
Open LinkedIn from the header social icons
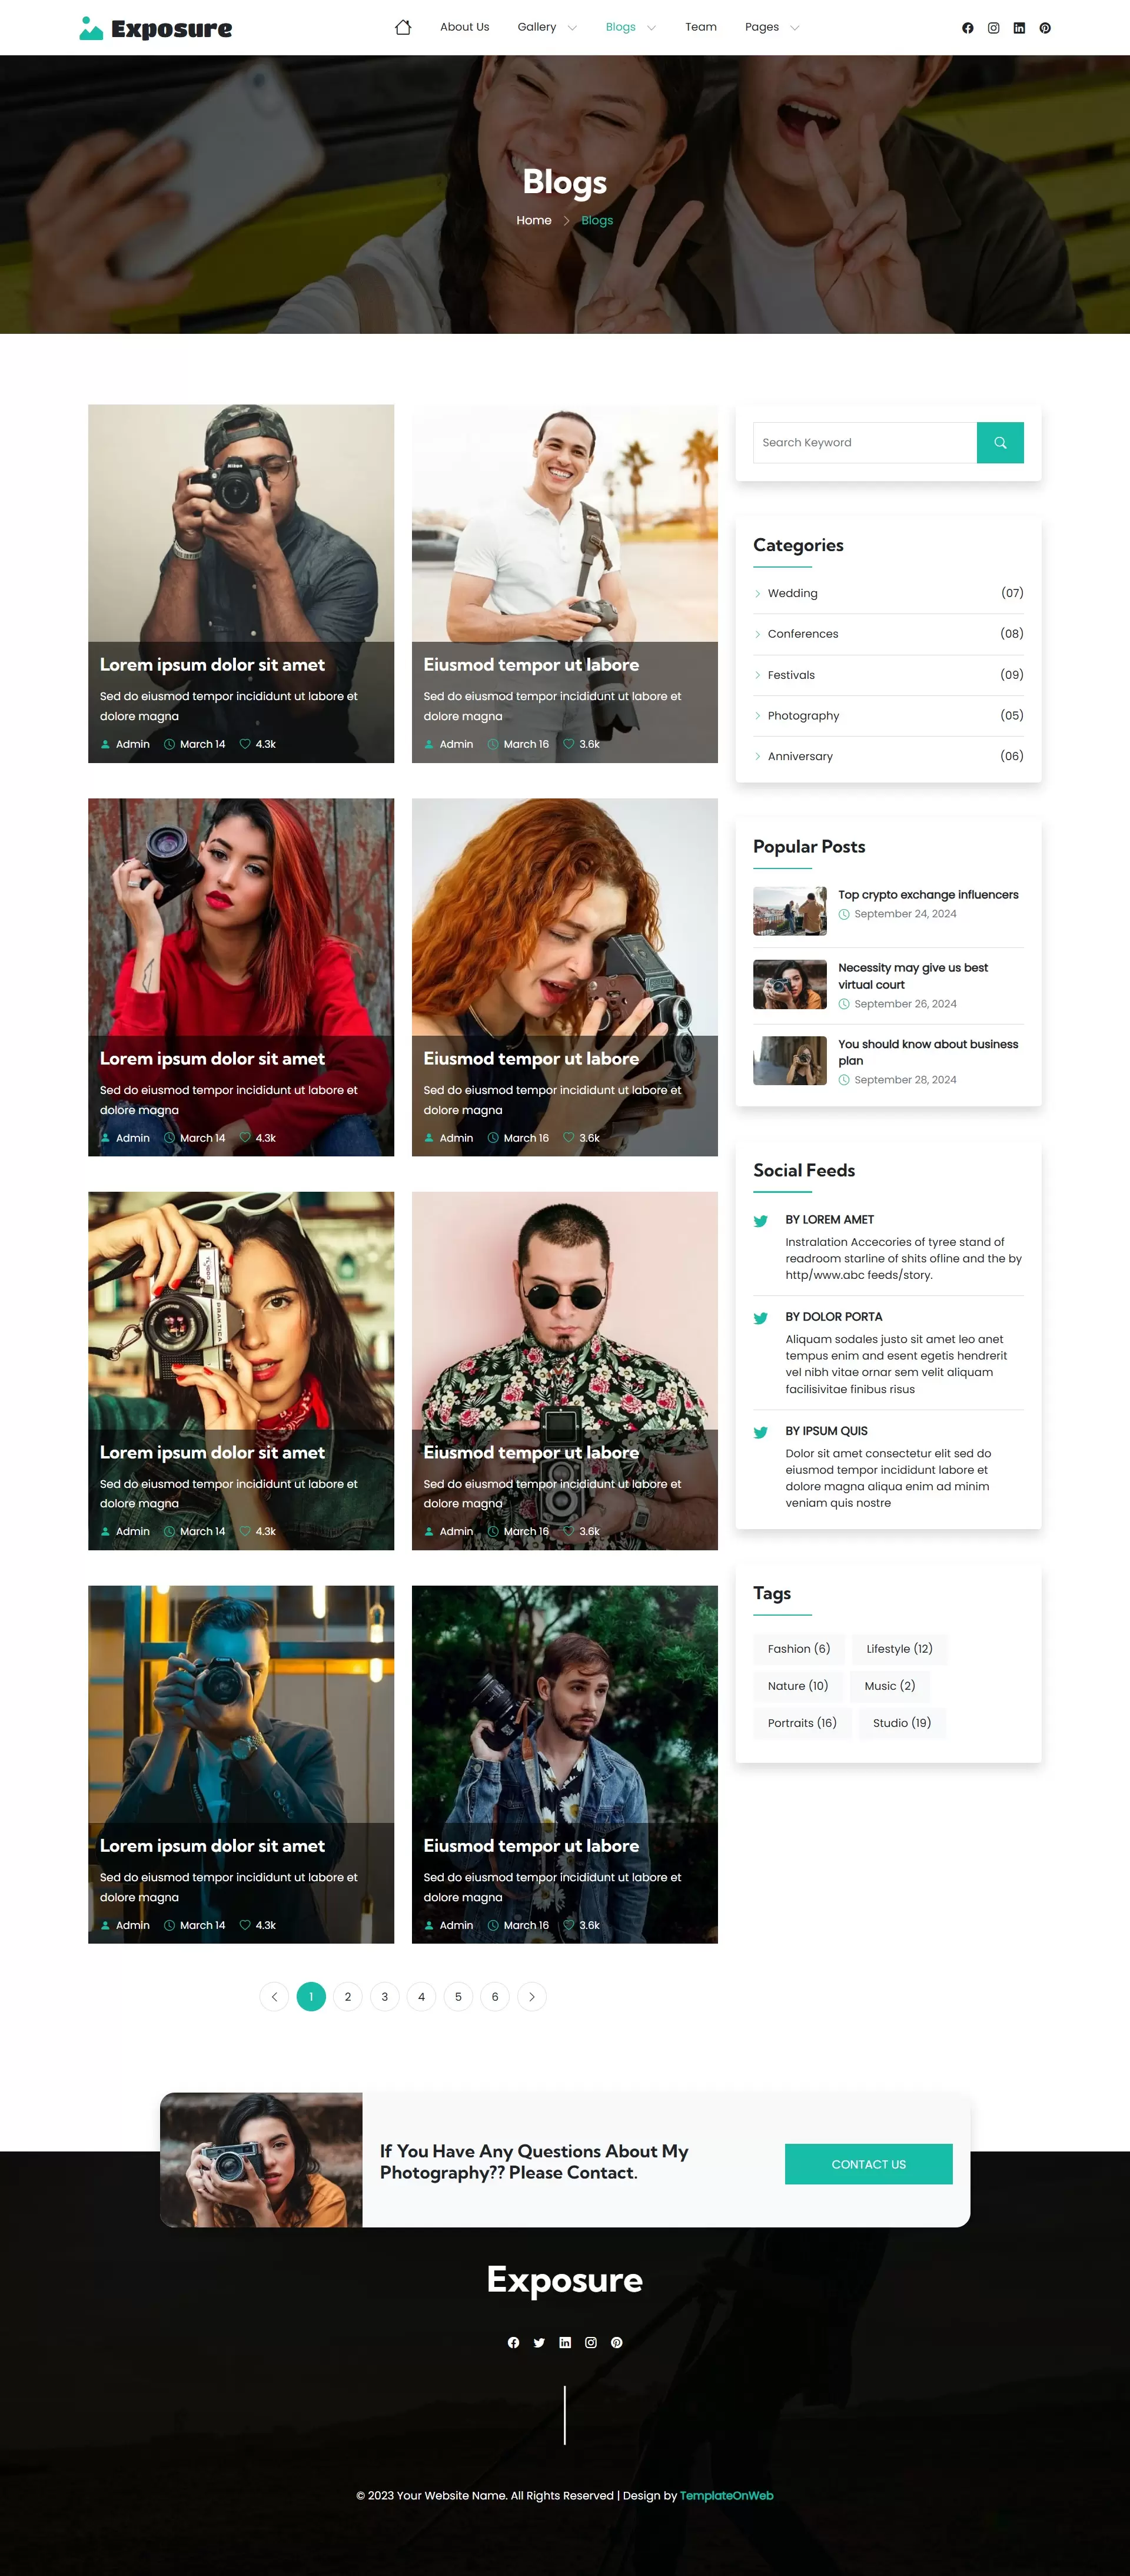pyautogui.click(x=1018, y=28)
